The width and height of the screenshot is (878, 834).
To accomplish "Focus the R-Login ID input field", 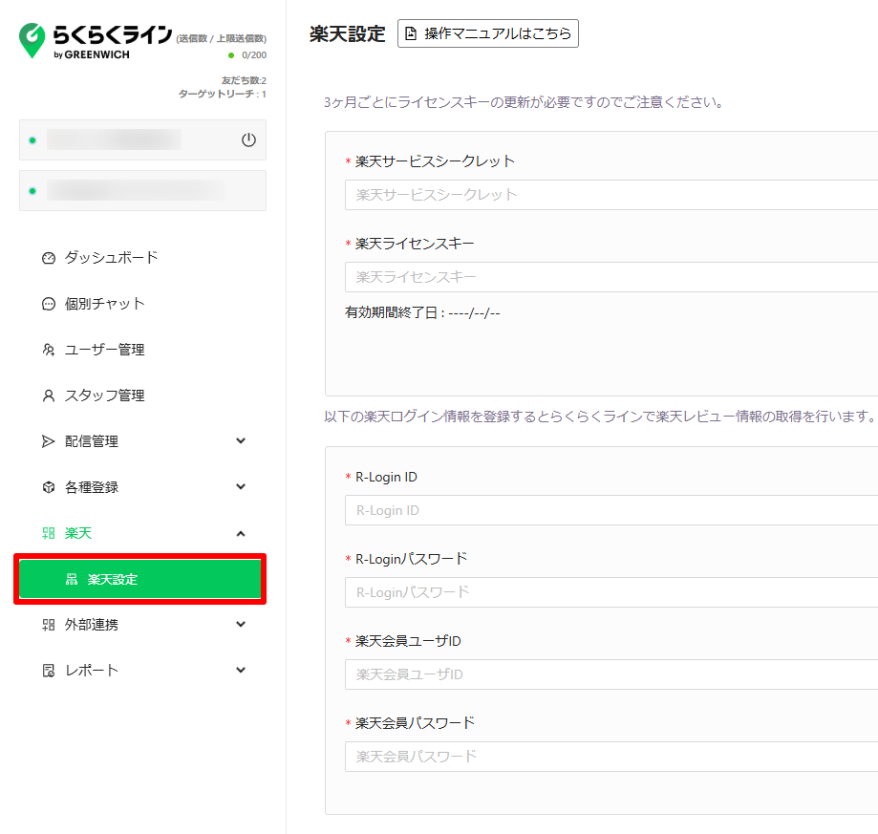I will tap(611, 510).
